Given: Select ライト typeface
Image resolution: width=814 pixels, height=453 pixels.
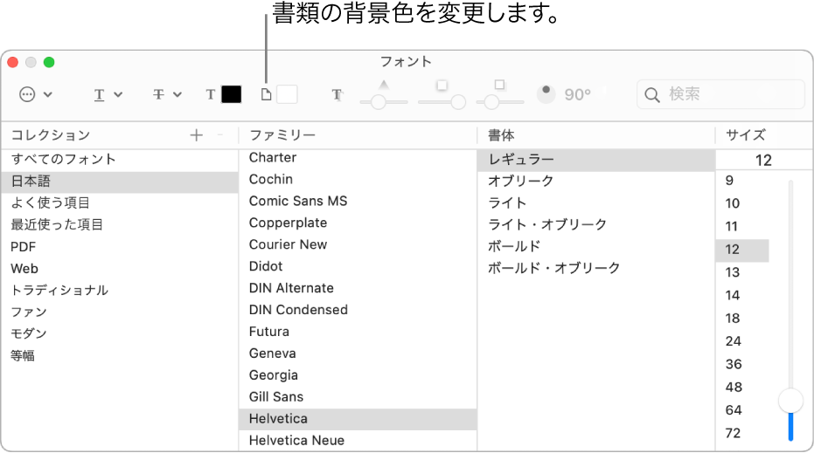Looking at the screenshot, I should click(596, 203).
